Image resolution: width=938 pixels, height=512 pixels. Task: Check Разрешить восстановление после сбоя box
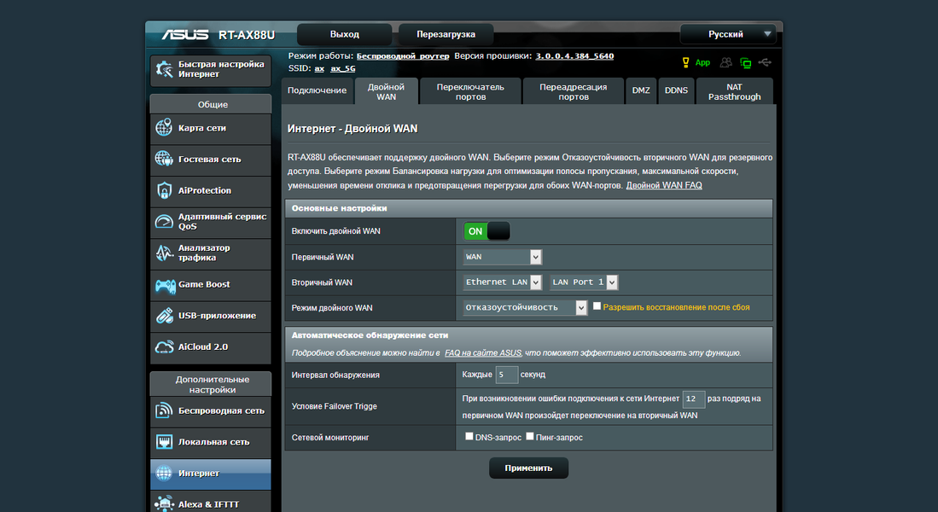597,306
